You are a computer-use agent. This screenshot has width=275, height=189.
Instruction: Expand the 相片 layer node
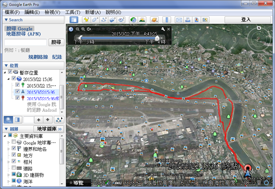[x=8, y=162]
